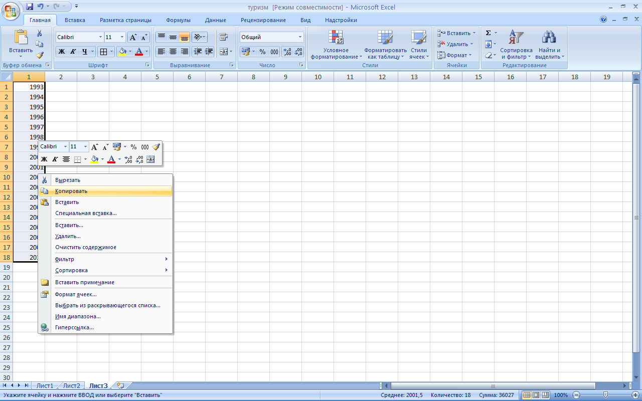
Task: Click increase indent icon in alignment group
Action: [209, 52]
